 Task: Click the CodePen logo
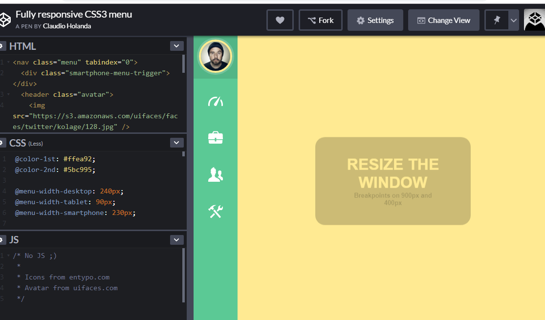(4, 20)
